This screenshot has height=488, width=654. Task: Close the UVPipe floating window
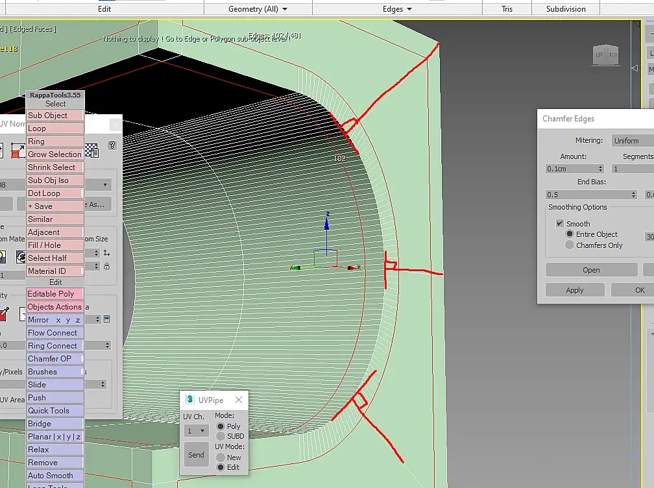click(x=239, y=400)
